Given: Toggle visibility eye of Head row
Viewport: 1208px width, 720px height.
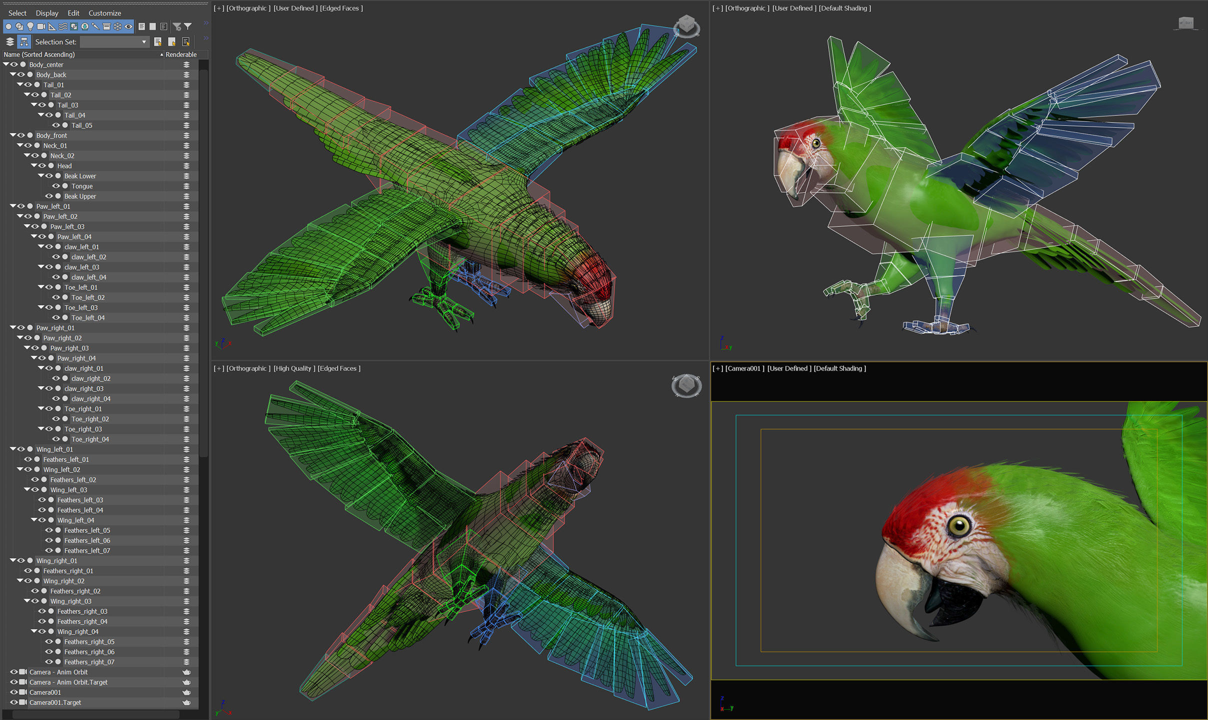Looking at the screenshot, I should point(42,165).
